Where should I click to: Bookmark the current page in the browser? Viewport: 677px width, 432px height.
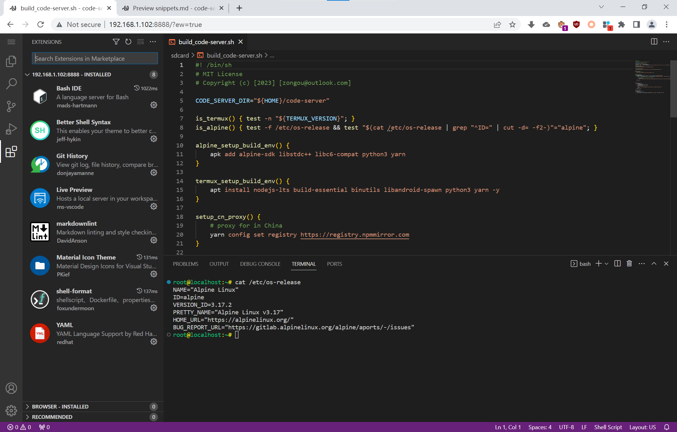[512, 24]
